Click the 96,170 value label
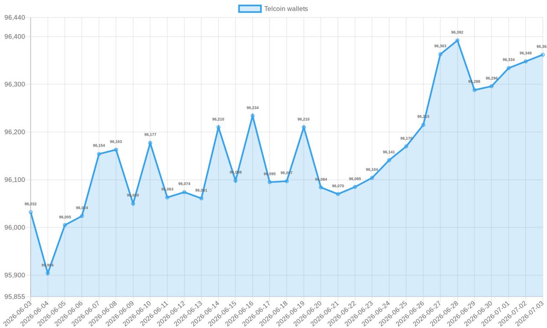547x328 pixels. point(406,138)
